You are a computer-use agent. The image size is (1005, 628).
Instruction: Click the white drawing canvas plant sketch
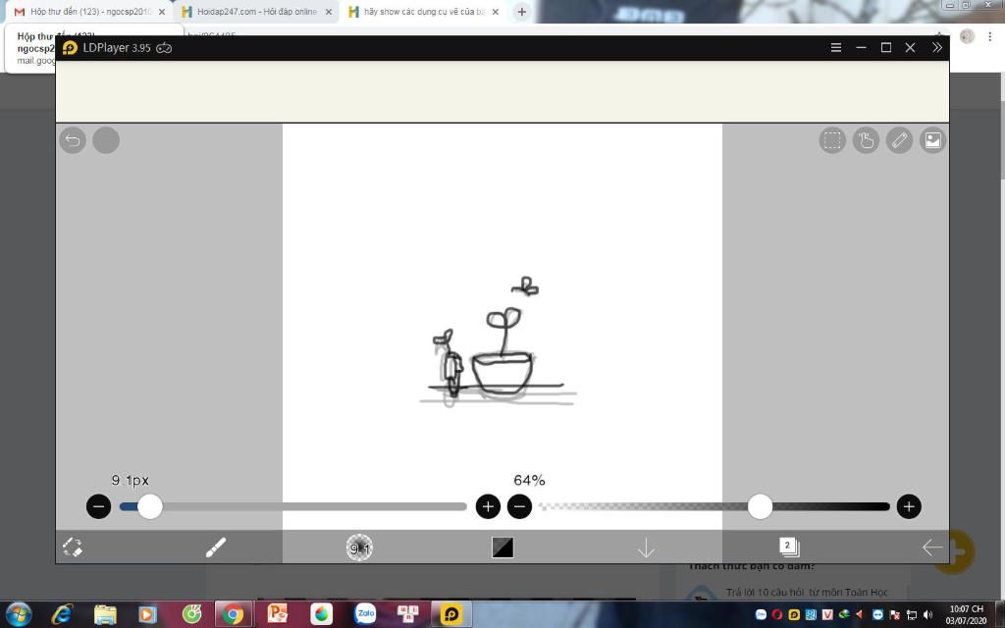pos(498,342)
